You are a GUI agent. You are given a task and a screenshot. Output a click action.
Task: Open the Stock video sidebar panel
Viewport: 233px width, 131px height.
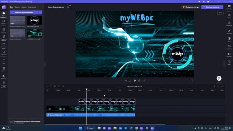pos(4,46)
